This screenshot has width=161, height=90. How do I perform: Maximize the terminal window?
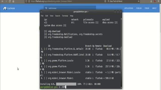coord(118,12)
